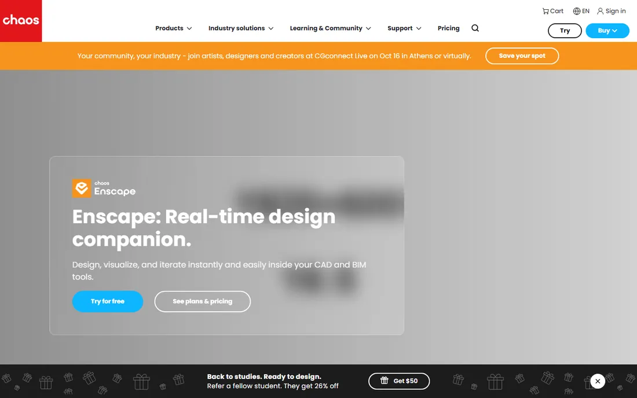Expand the Industry solutions menu

coord(241,28)
